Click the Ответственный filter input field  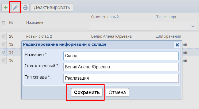click(x=121, y=26)
